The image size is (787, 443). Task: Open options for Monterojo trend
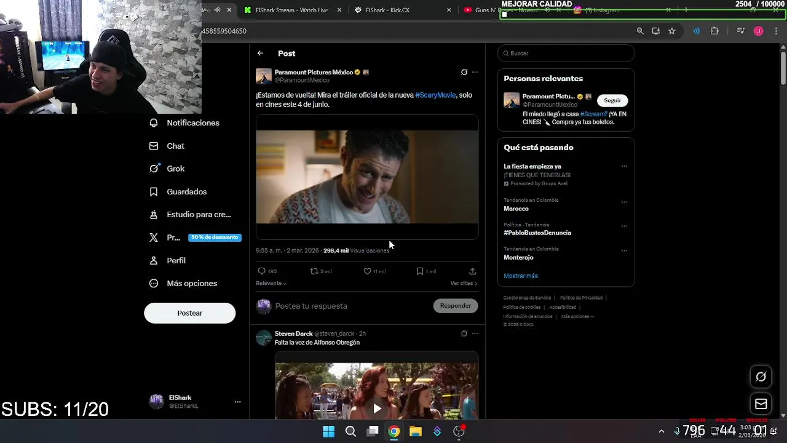point(624,250)
